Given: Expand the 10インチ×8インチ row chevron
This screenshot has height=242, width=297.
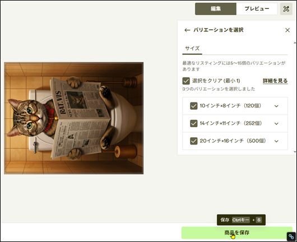Looking at the screenshot, I should tap(276, 106).
